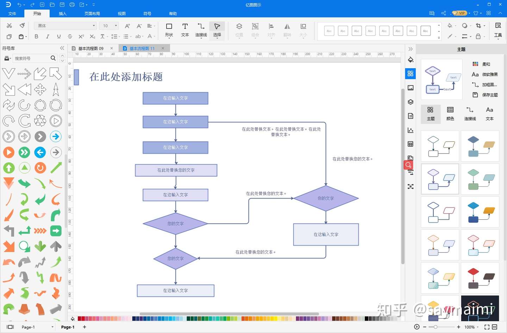
Task: Select the Connector (连接线) tool
Action: click(x=201, y=30)
